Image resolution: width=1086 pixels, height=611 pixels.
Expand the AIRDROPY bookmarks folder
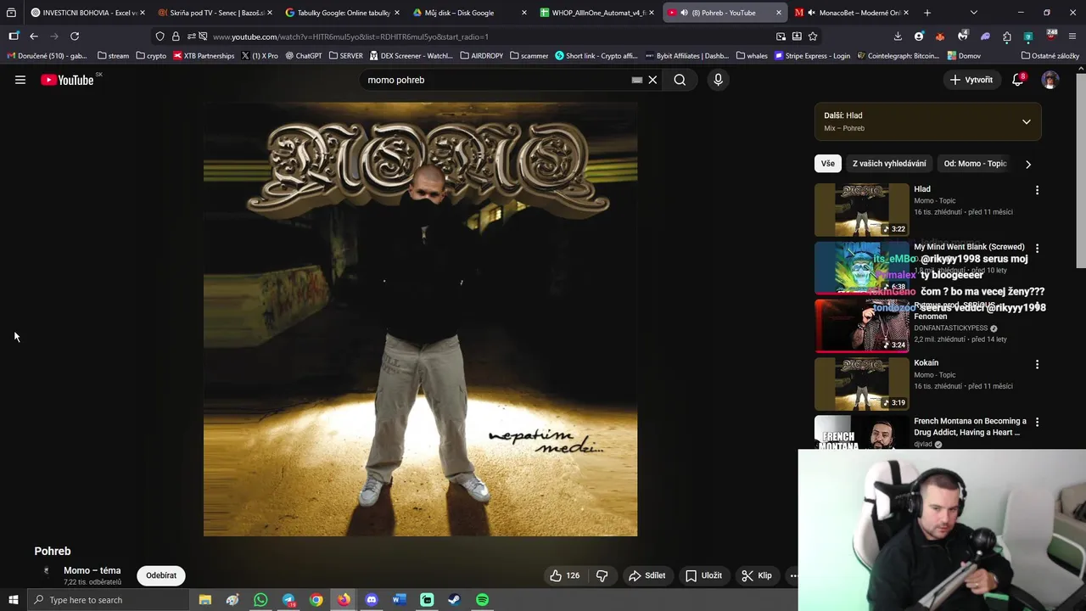[x=481, y=56]
